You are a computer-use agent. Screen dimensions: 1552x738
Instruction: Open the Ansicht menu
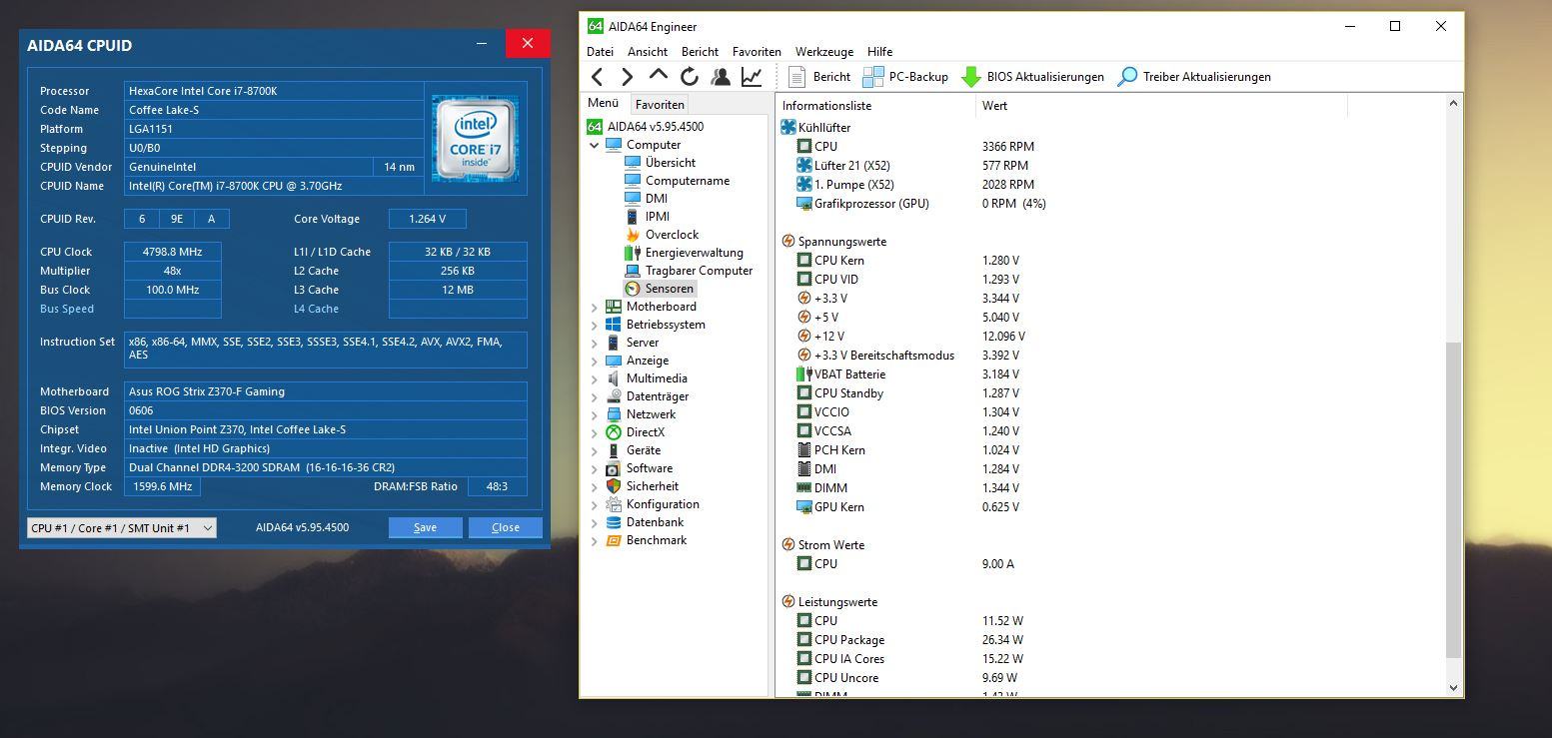[648, 52]
